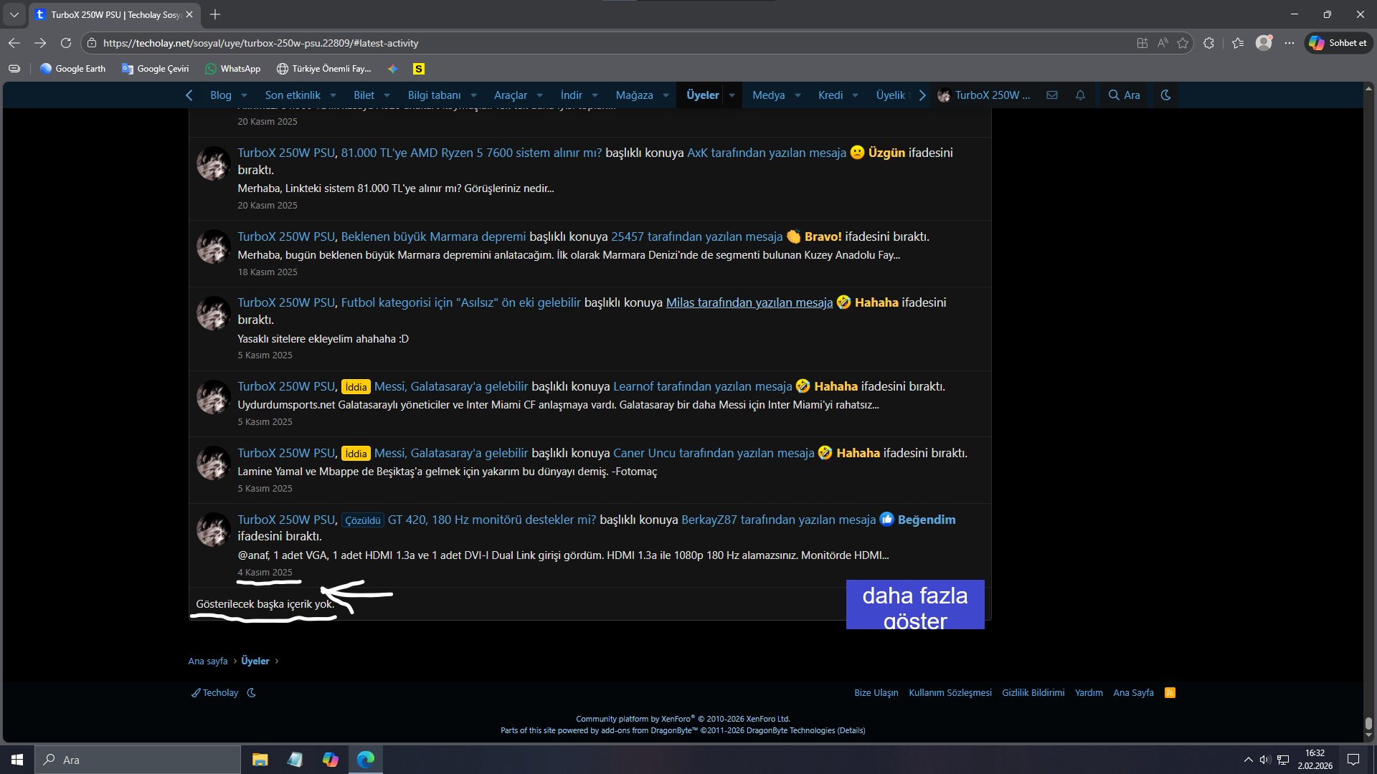Open the Mağaza nav item
The image size is (1377, 774).
point(634,95)
